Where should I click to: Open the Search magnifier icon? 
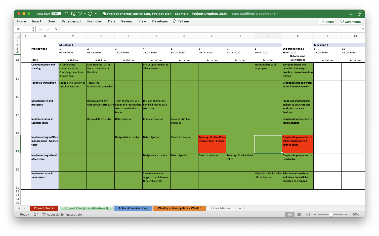coord(351,14)
